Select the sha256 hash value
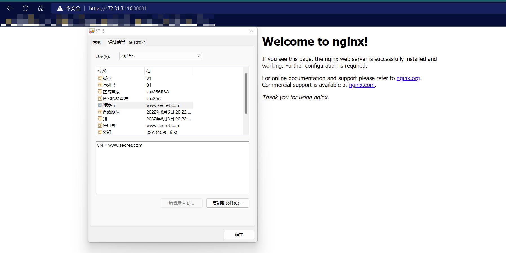This screenshot has height=253, width=506. [153, 98]
